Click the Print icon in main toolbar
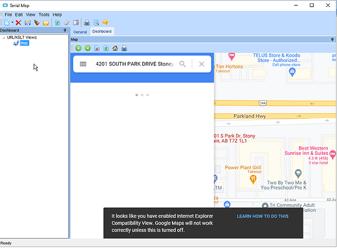 87,23
